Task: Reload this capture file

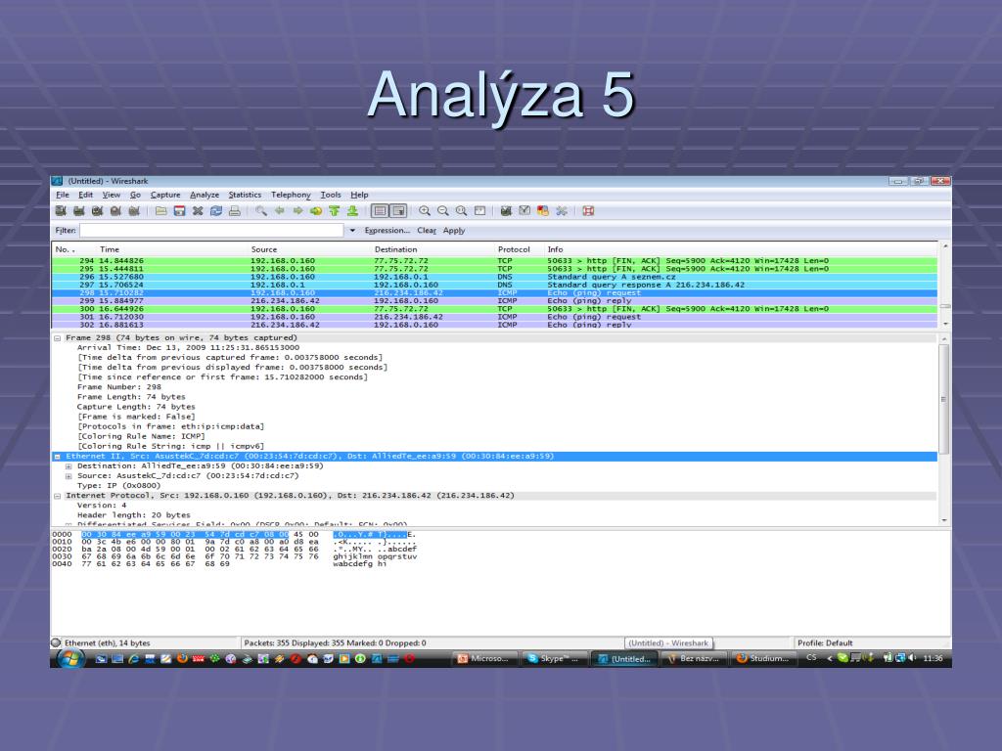Action: pyautogui.click(x=216, y=211)
